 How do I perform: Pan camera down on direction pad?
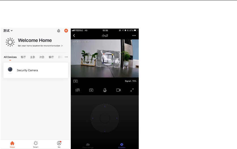105,131
